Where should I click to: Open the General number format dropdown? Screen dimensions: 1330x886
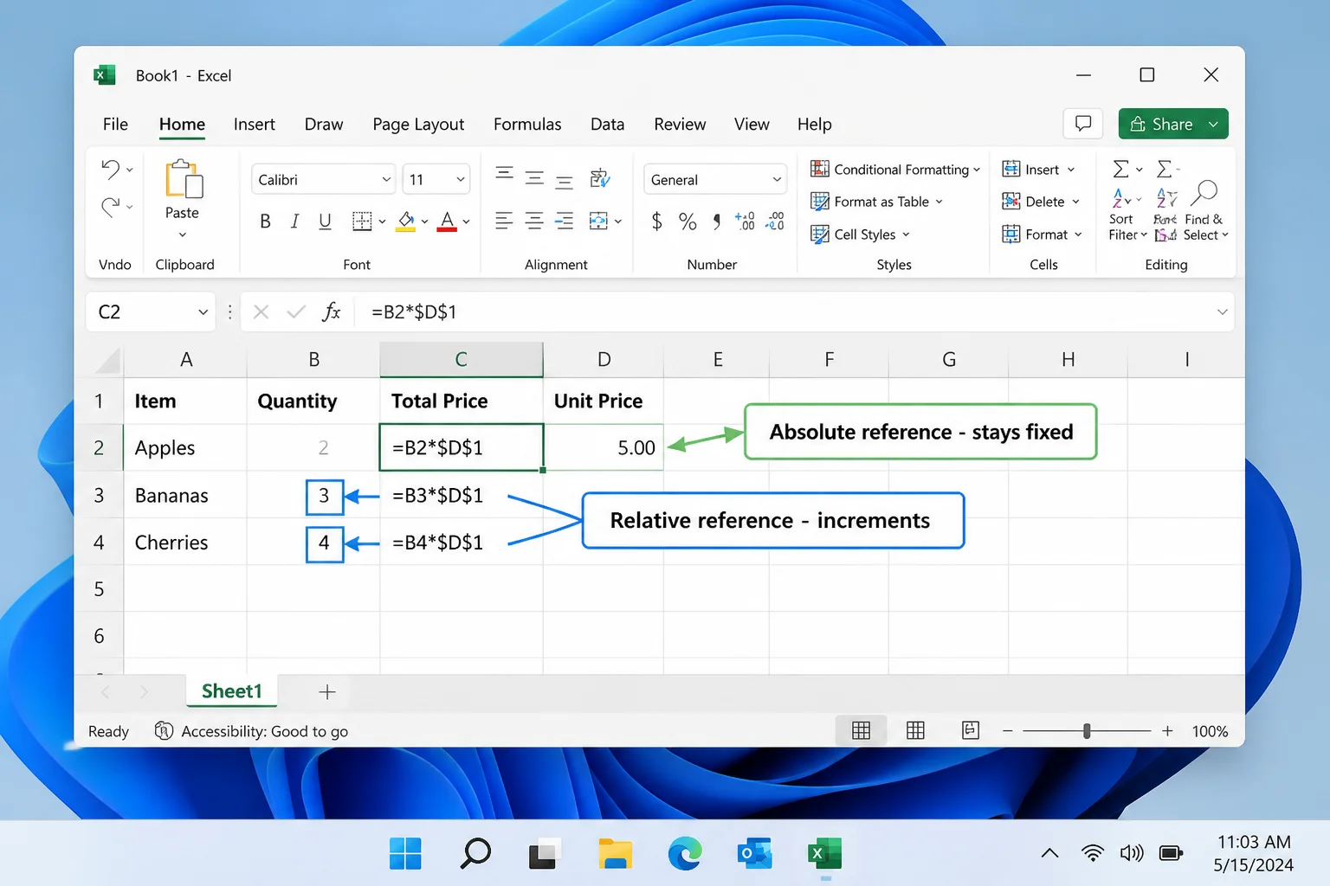click(x=777, y=180)
